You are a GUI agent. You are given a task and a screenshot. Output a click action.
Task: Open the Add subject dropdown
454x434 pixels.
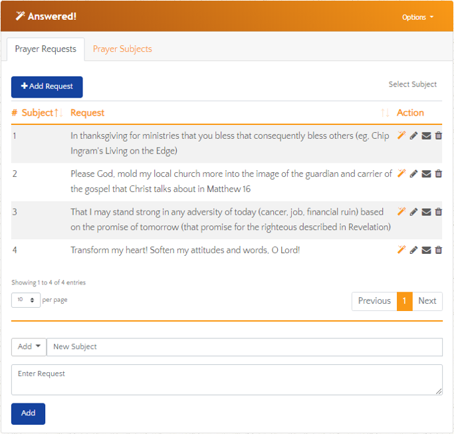click(x=29, y=347)
